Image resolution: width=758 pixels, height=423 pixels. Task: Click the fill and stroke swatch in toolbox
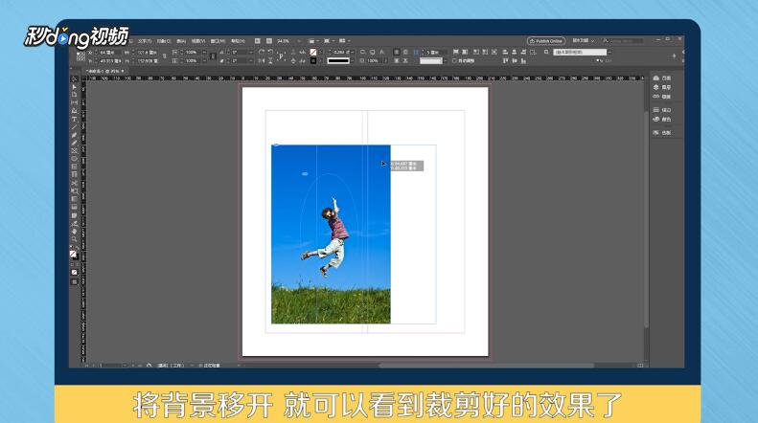tap(74, 255)
